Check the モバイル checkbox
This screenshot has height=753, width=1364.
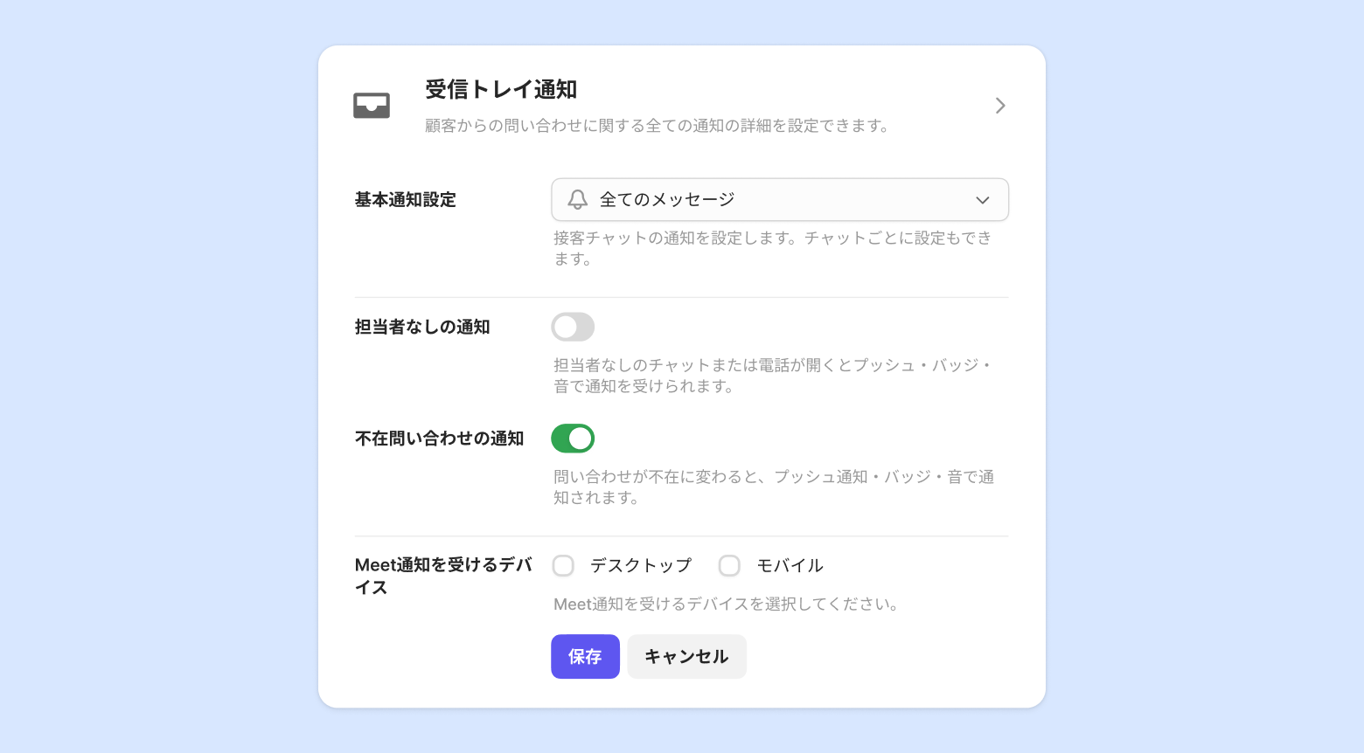(729, 566)
